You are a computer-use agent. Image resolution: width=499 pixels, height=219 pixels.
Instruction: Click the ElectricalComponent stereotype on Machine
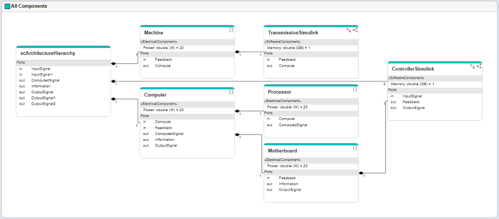(x=159, y=42)
